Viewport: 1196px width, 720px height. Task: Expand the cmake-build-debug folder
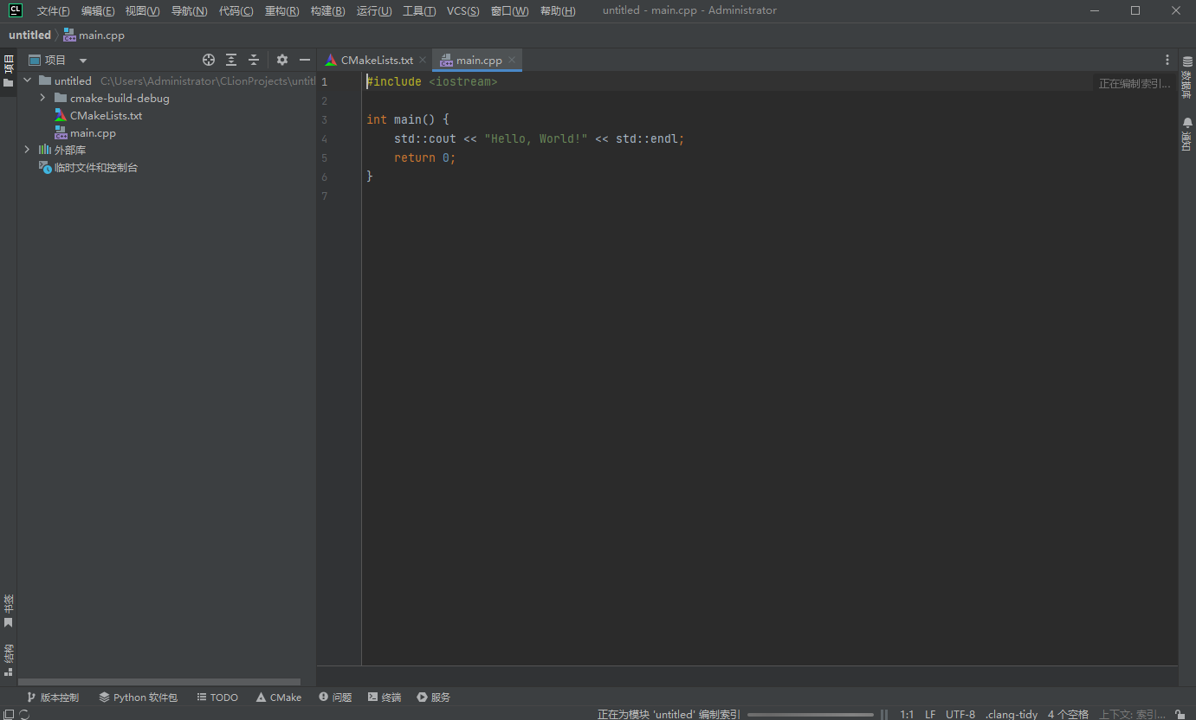[x=42, y=98]
